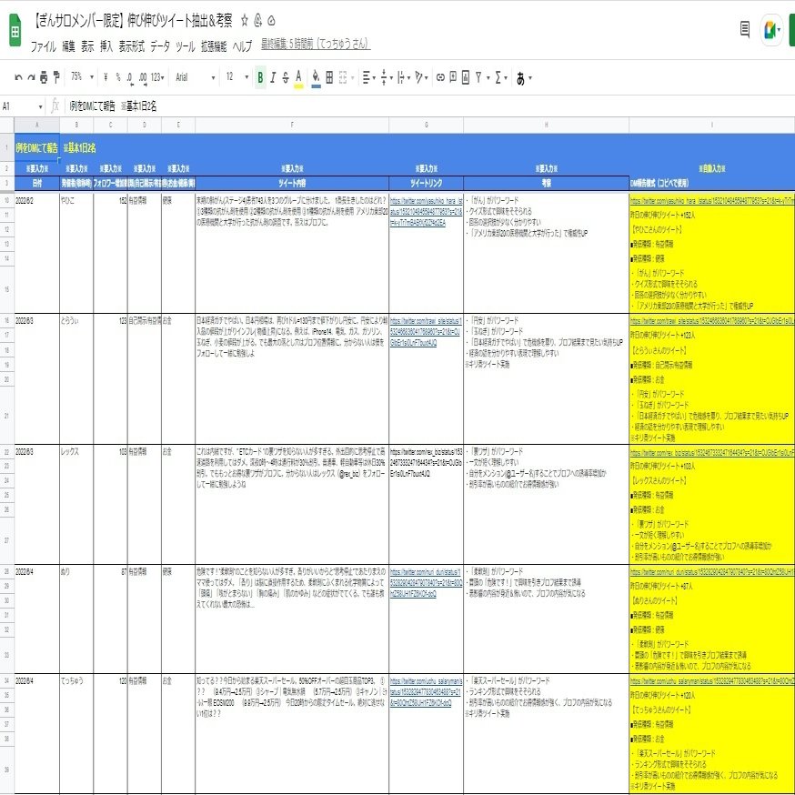
Task: Open the てっちゅう row tweet link
Action: coord(426,692)
